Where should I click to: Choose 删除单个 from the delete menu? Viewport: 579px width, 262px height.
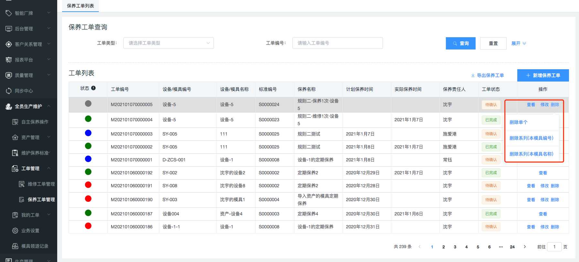[519, 122]
